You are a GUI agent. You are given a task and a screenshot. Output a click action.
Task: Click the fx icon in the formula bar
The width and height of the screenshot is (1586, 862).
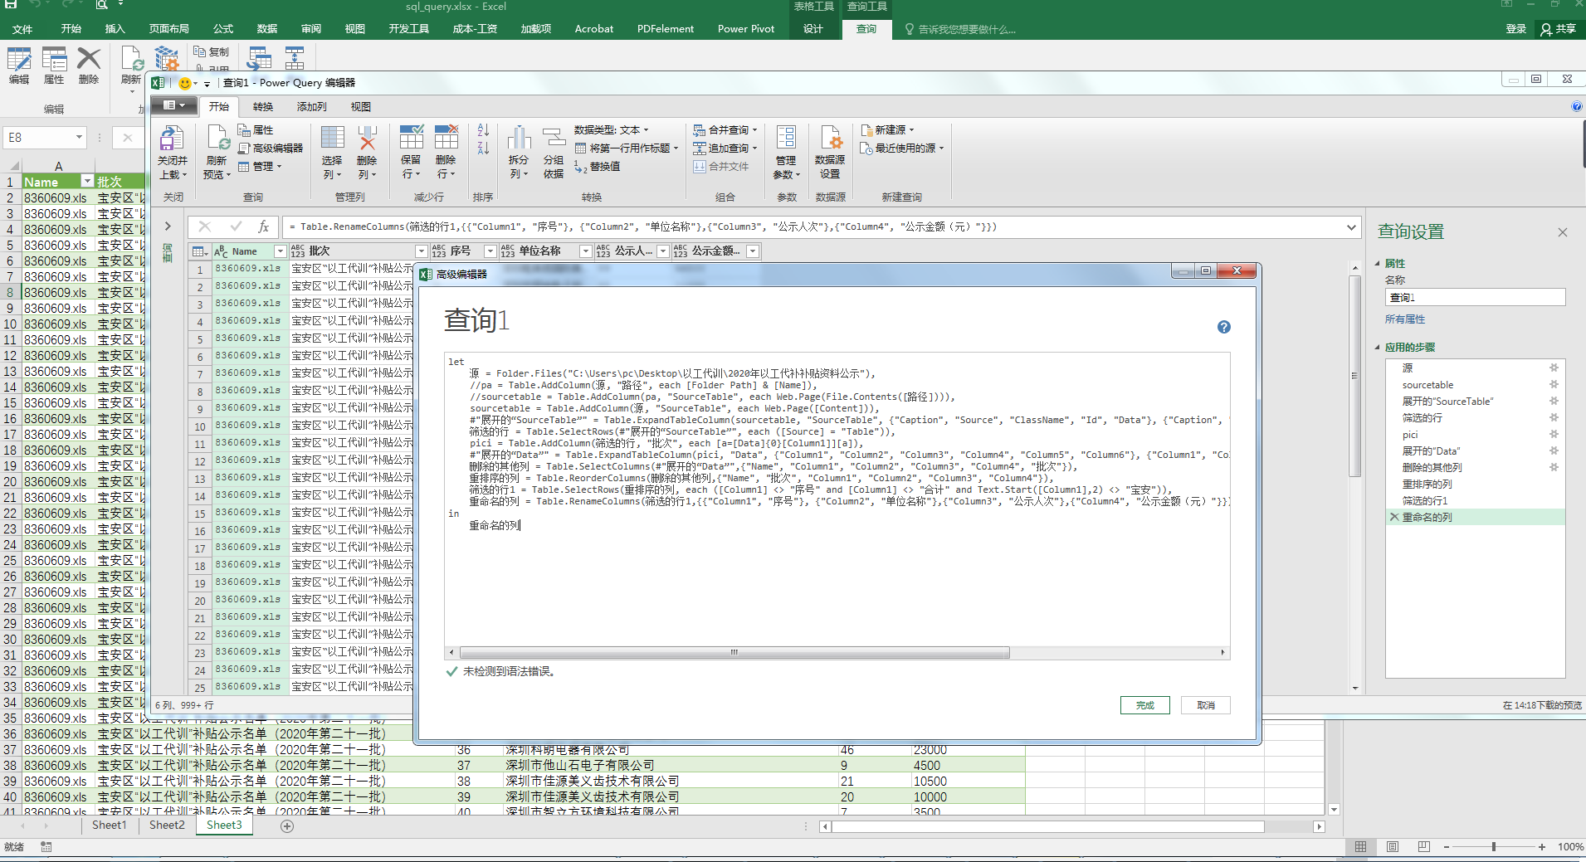tap(263, 226)
